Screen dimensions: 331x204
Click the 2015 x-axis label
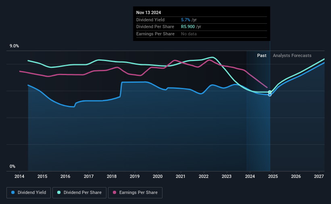42,176
